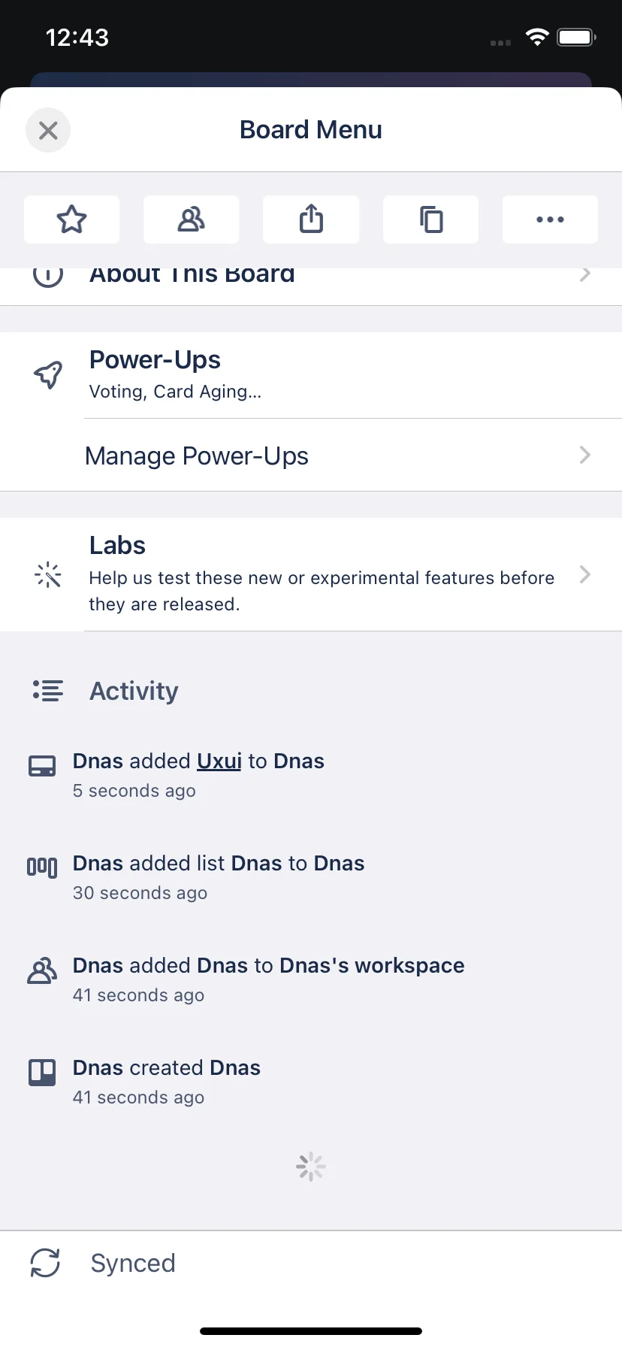Image resolution: width=622 pixels, height=1347 pixels.
Task: Tap the Synced status label
Action: tap(133, 1263)
